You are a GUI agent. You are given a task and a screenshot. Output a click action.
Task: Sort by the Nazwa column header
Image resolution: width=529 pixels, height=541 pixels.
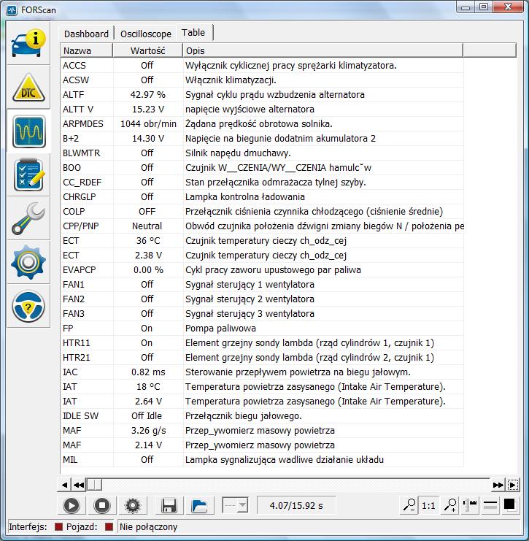tap(86, 51)
